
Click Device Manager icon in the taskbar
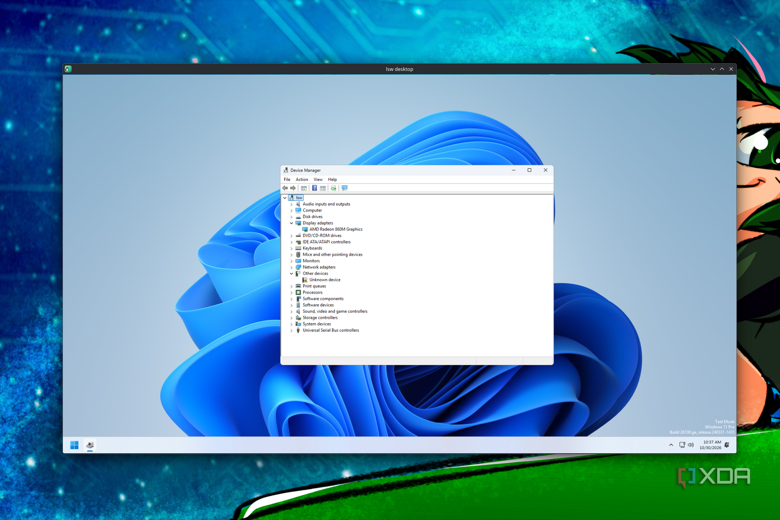(90, 445)
